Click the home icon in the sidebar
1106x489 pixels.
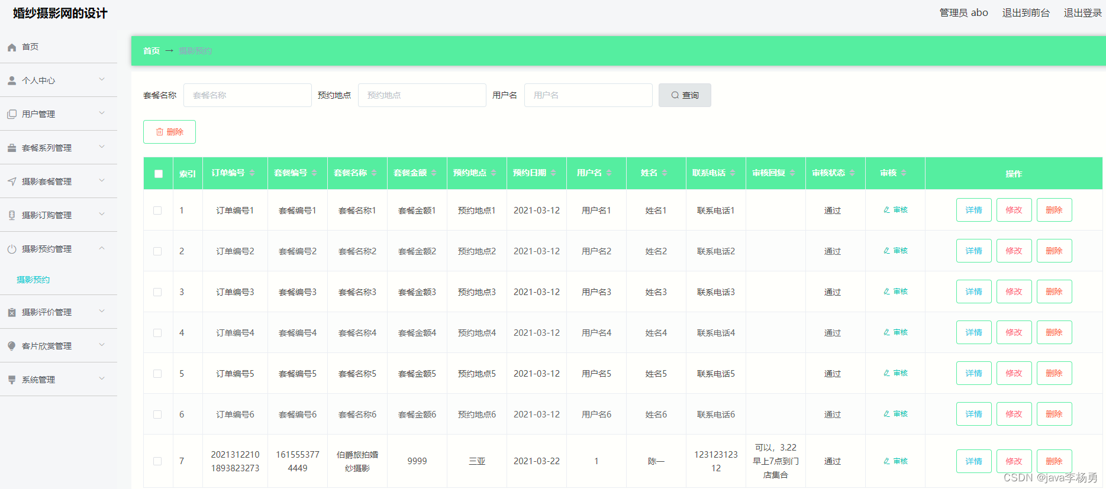12,47
